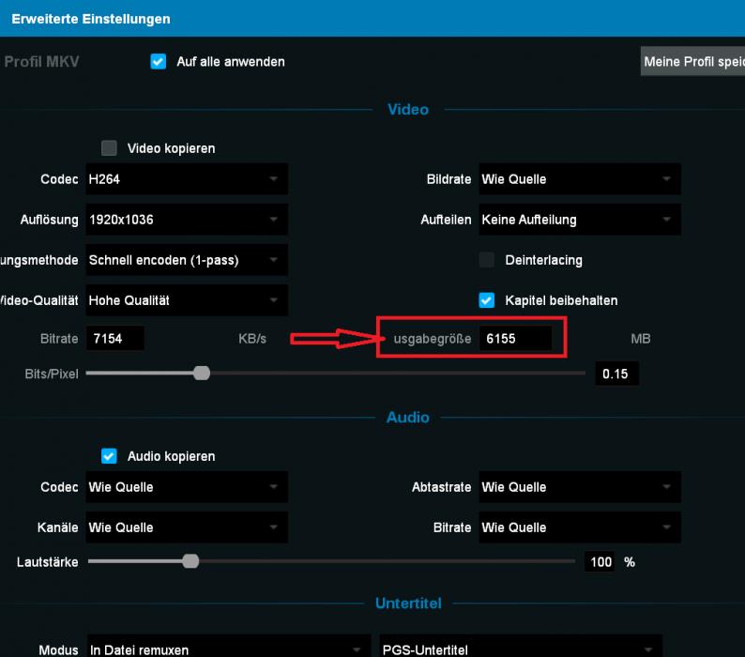745x657 pixels.
Task: Expand the Kanäle dropdown
Action: (187, 527)
